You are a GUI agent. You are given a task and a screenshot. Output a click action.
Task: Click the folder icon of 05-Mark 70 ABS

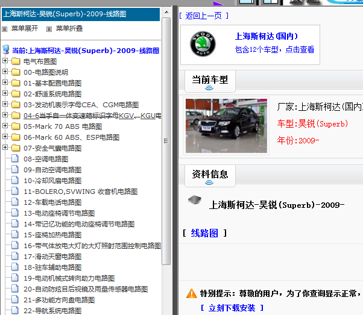[x=16, y=126]
